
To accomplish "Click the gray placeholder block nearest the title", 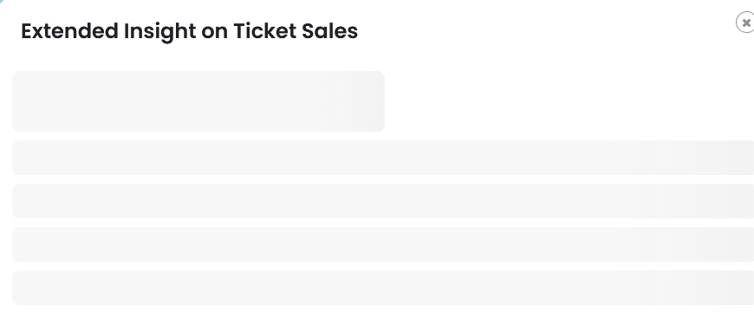I will [x=198, y=101].
